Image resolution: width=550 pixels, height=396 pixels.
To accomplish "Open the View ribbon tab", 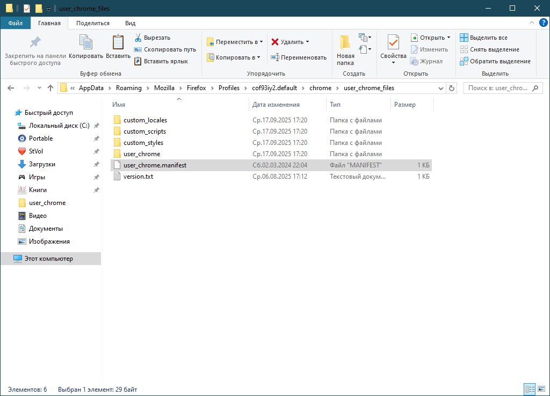I will (x=130, y=23).
